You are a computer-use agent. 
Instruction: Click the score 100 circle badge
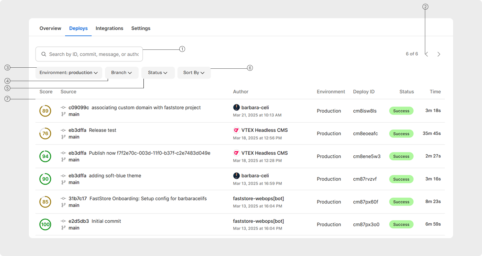(x=45, y=225)
